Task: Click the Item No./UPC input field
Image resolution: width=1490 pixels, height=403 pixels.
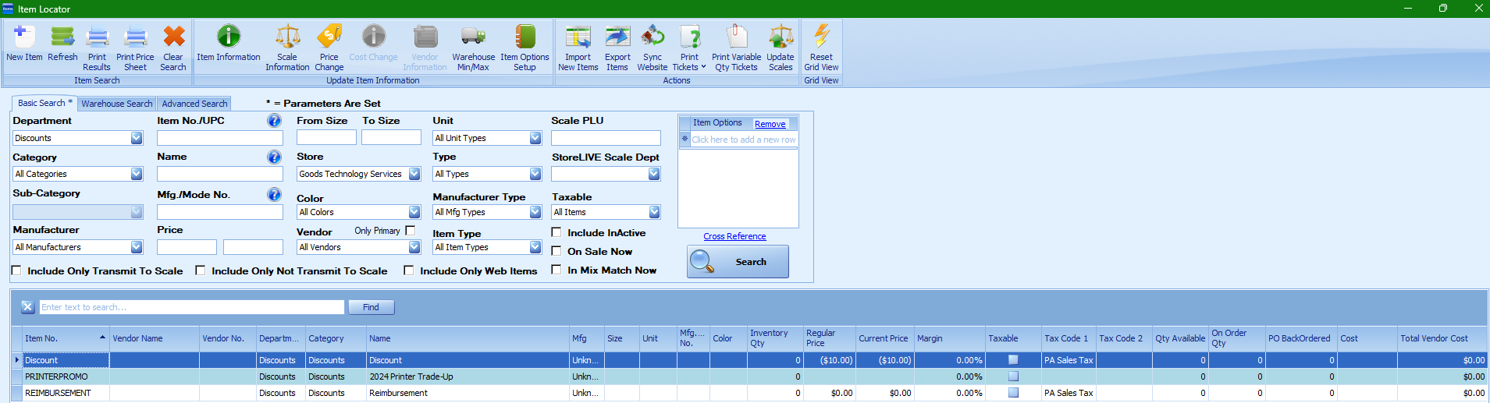Action: click(x=219, y=138)
